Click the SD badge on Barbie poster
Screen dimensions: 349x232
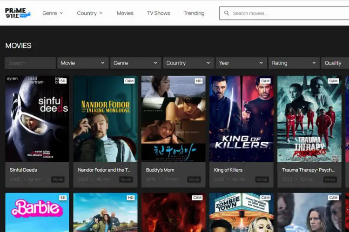click(63, 198)
